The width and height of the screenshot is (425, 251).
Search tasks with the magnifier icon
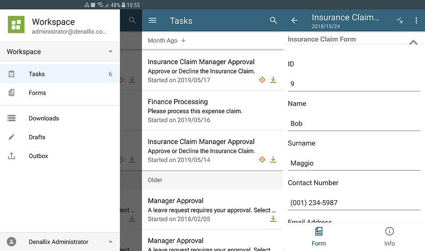click(273, 21)
